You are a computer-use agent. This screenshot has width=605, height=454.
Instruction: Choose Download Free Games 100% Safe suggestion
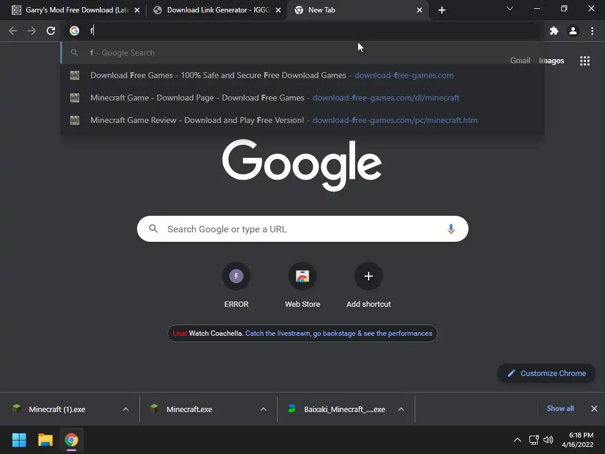[302, 75]
